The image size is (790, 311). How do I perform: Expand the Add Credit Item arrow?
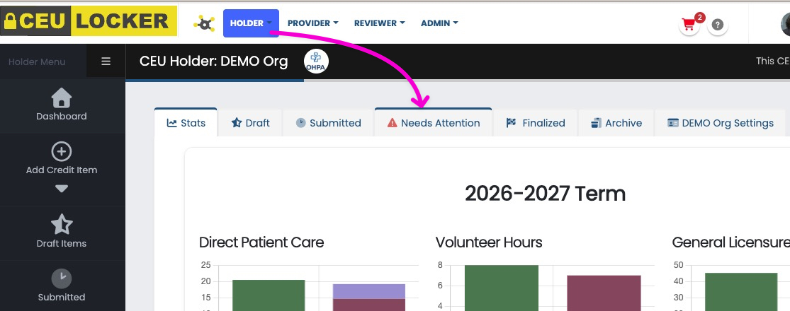coord(62,189)
